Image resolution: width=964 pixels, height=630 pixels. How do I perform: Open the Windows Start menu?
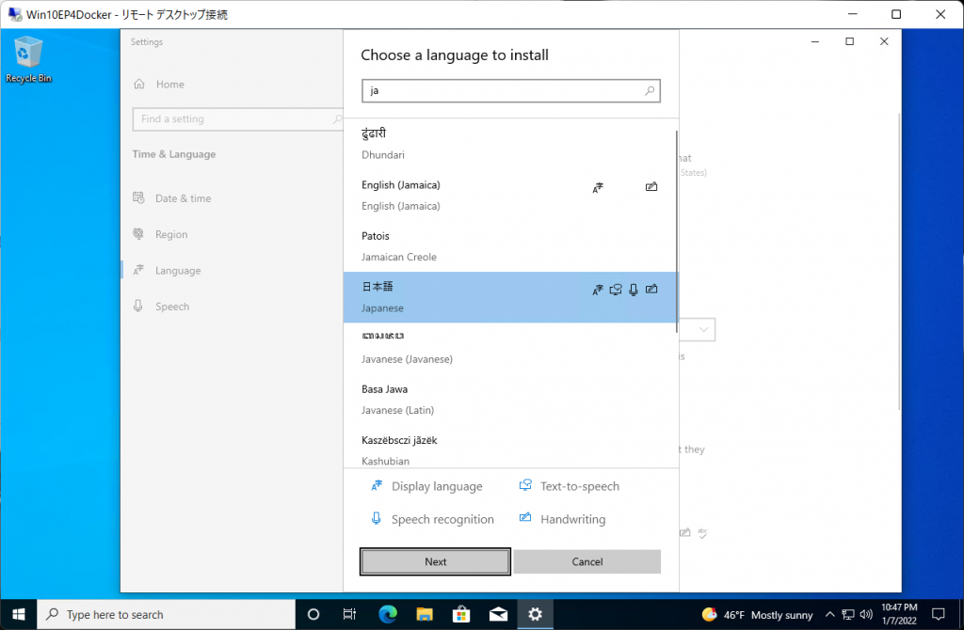19,614
